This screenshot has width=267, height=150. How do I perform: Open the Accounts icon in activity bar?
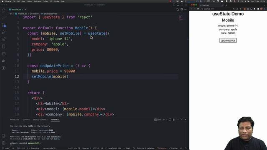[x=4, y=136]
